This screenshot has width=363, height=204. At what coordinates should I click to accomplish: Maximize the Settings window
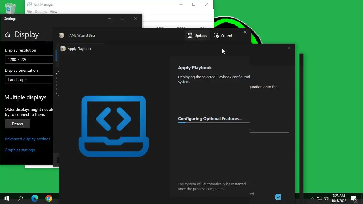123,18
